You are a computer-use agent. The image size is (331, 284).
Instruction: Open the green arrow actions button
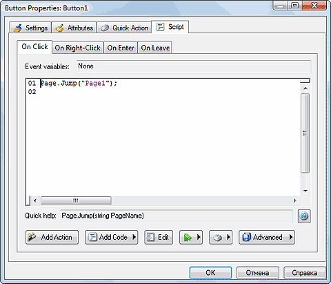pyautogui.click(x=191, y=237)
